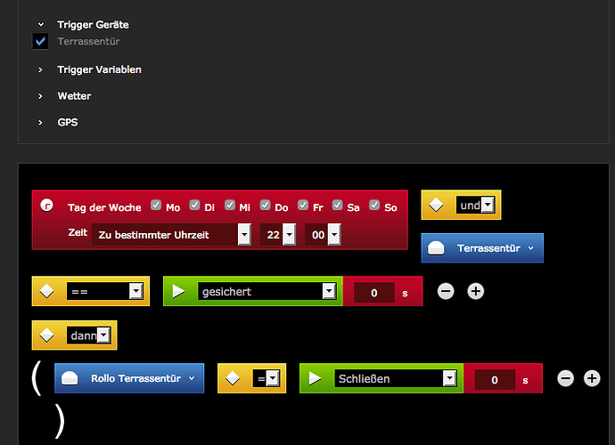Click the diamond icon beside 'dann' block
This screenshot has width=615, height=445.
46,336
